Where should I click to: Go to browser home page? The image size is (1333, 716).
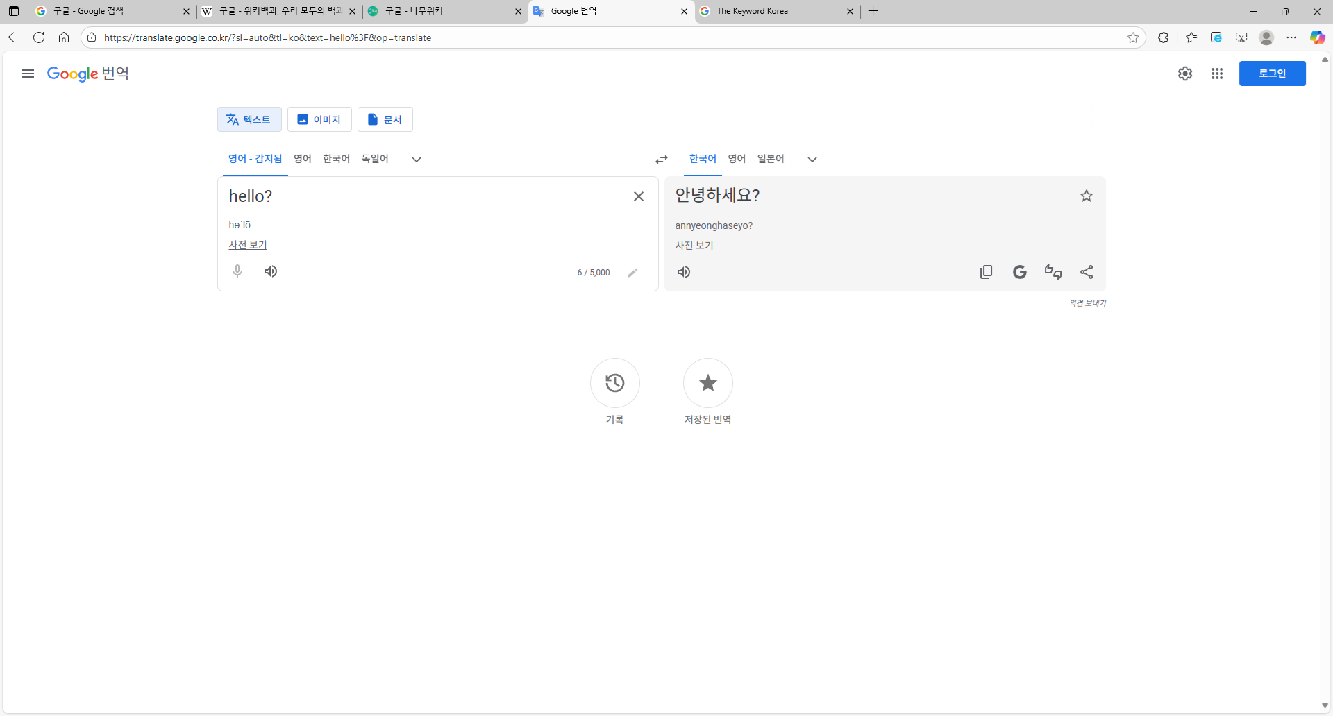tap(64, 37)
